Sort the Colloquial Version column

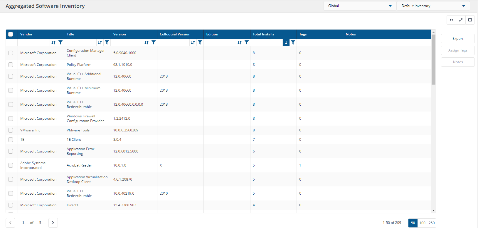(x=193, y=42)
